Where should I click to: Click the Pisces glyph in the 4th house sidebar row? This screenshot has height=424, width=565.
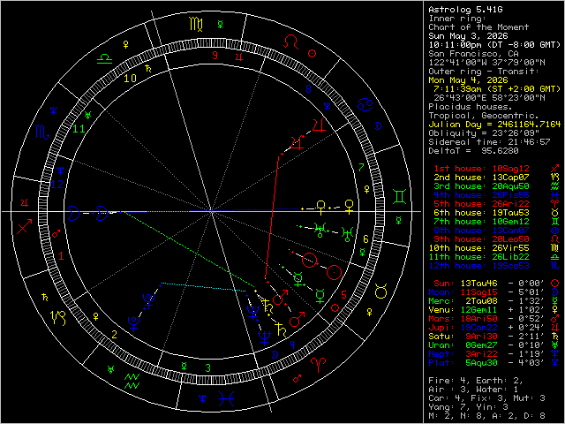[555, 195]
